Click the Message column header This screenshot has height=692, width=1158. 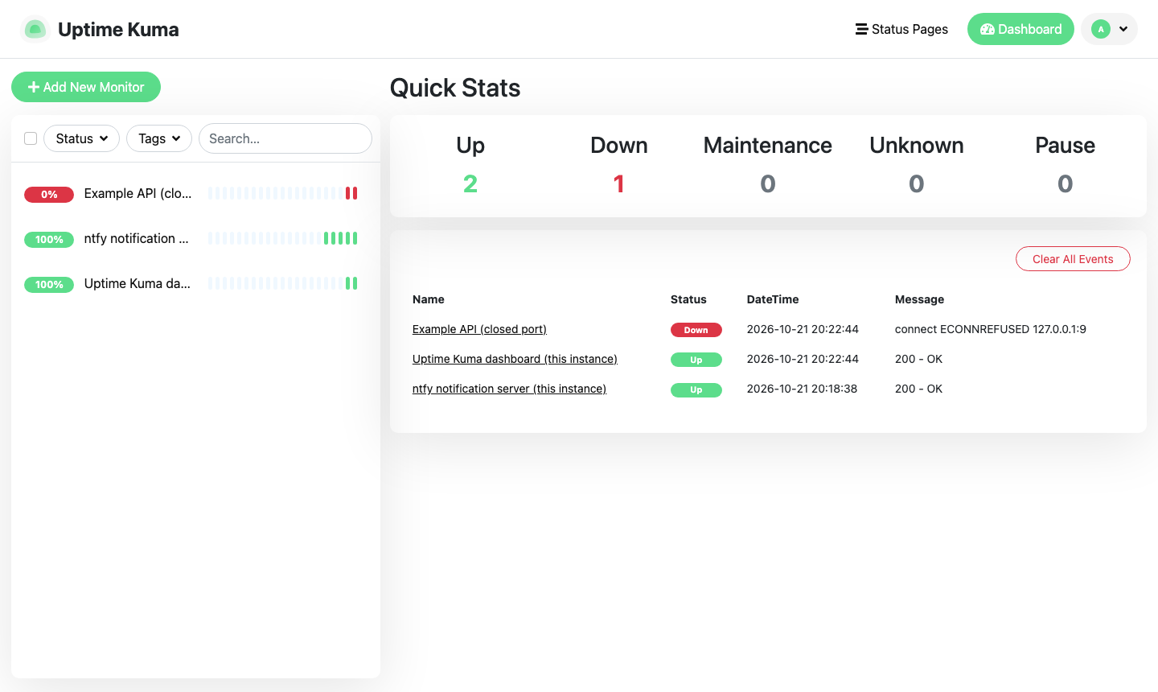tap(920, 299)
